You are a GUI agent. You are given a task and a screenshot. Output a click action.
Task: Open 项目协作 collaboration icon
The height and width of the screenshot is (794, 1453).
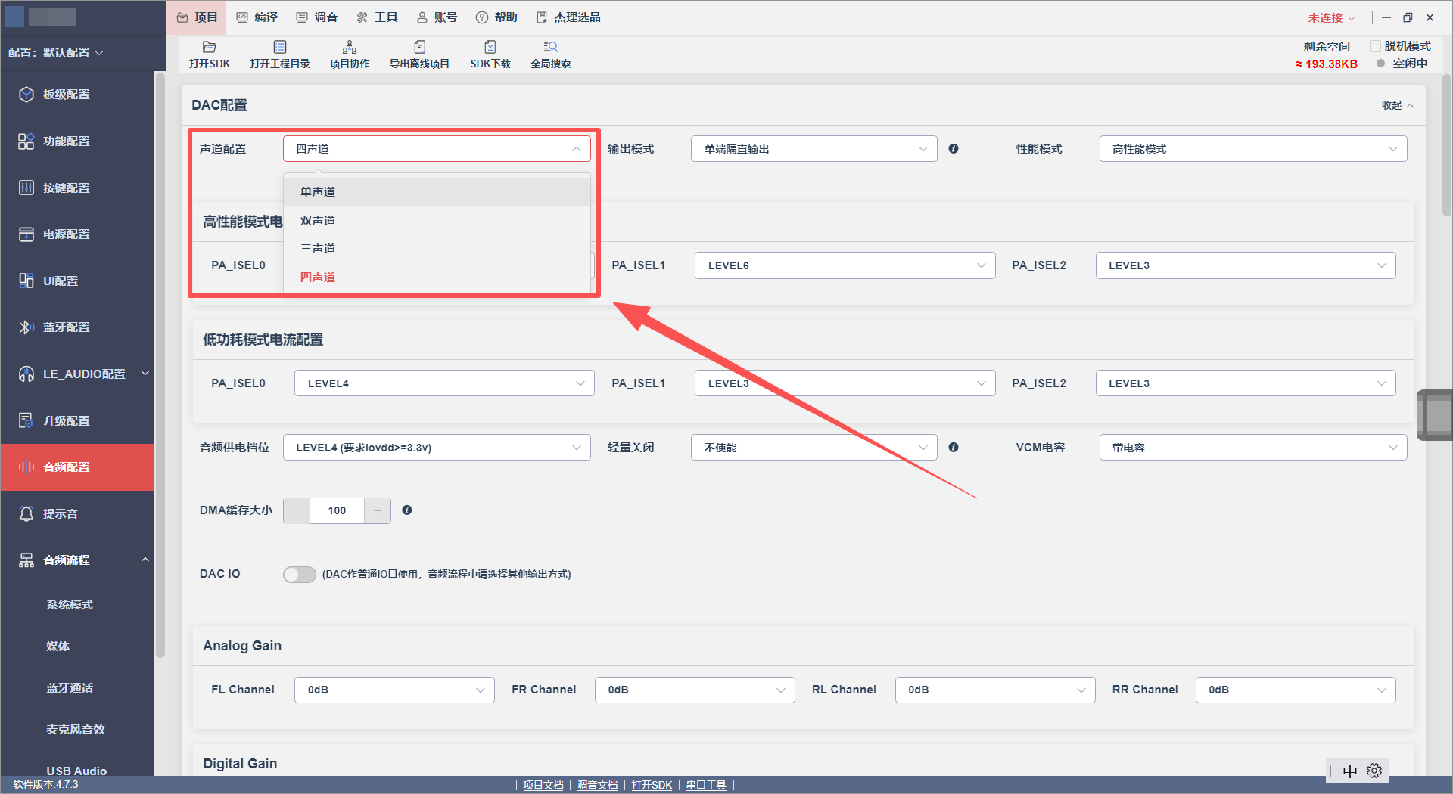pos(350,54)
